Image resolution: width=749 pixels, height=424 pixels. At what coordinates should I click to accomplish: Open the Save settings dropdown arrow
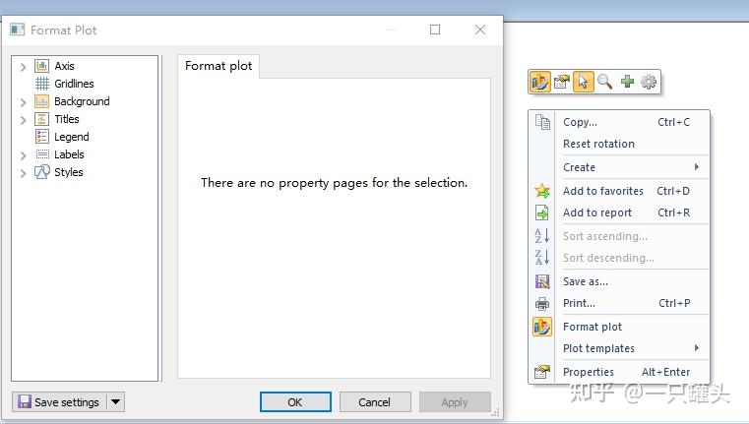point(115,401)
